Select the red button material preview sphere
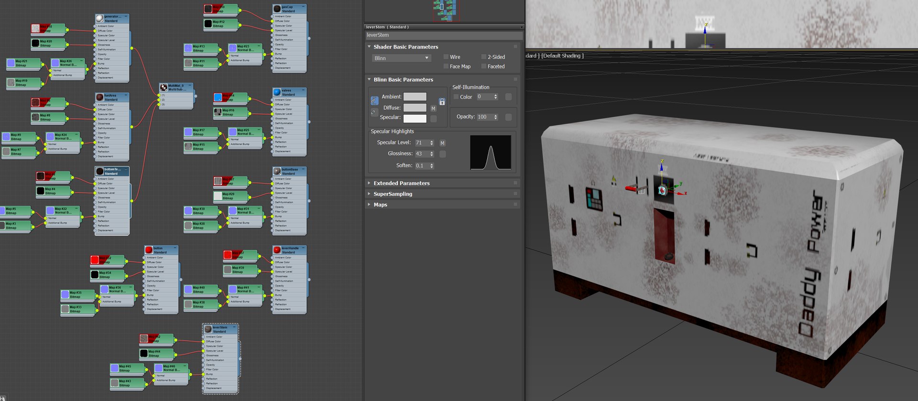Viewport: 918px width, 401px height. pyautogui.click(x=149, y=250)
